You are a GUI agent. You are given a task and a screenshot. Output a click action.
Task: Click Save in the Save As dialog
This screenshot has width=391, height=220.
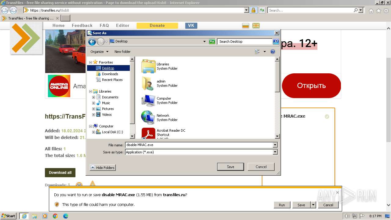point(231,167)
